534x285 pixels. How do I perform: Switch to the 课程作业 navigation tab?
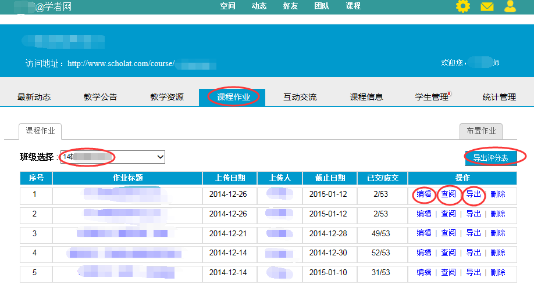(233, 97)
